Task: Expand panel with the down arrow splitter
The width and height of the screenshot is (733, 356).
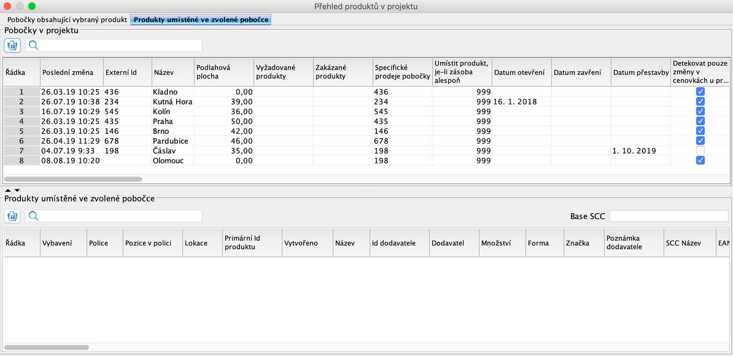Action: (17, 190)
